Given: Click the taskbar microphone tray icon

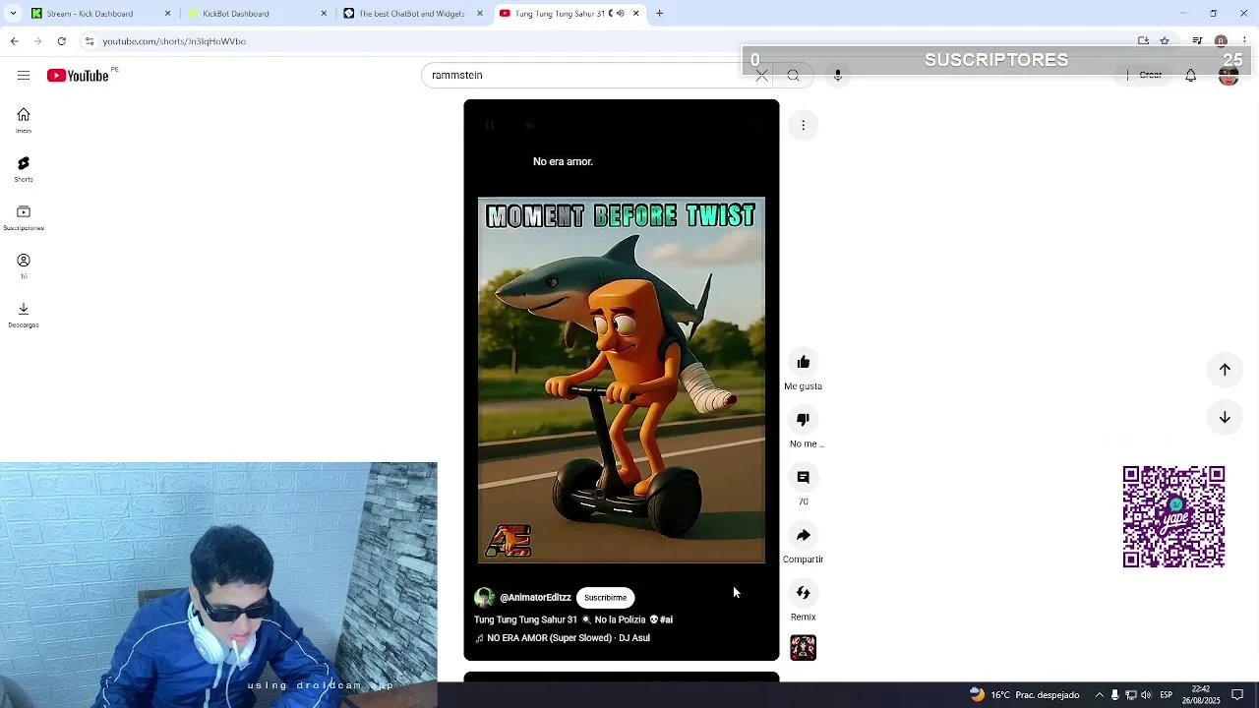Looking at the screenshot, I should point(1114,695).
